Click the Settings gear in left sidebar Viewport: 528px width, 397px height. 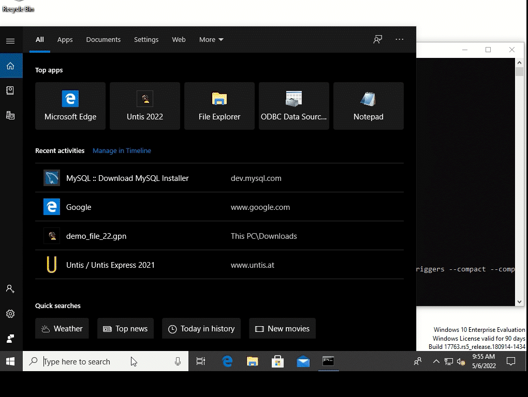(10, 314)
